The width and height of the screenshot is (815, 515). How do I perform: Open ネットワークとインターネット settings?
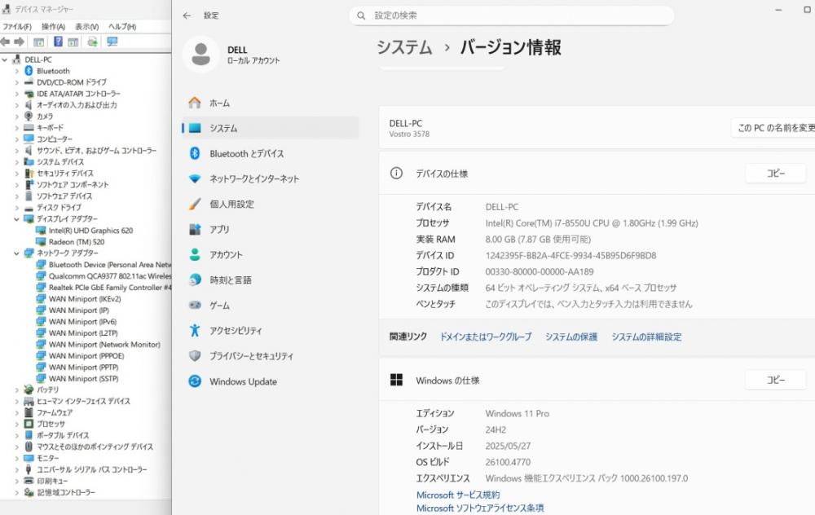click(x=271, y=178)
